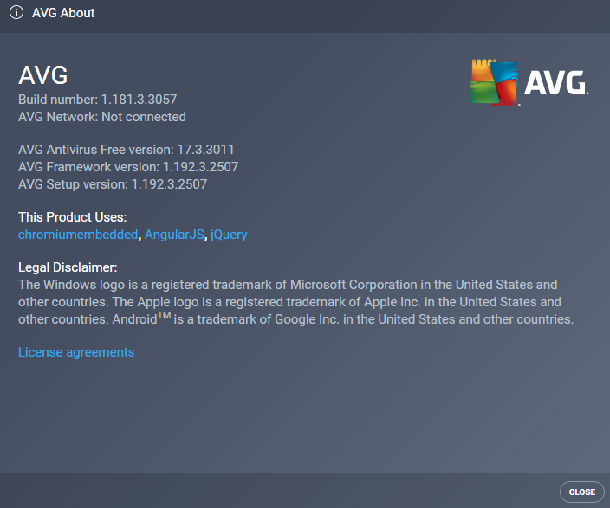
Task: Click the AVG Network: Not connected line
Action: pos(102,117)
